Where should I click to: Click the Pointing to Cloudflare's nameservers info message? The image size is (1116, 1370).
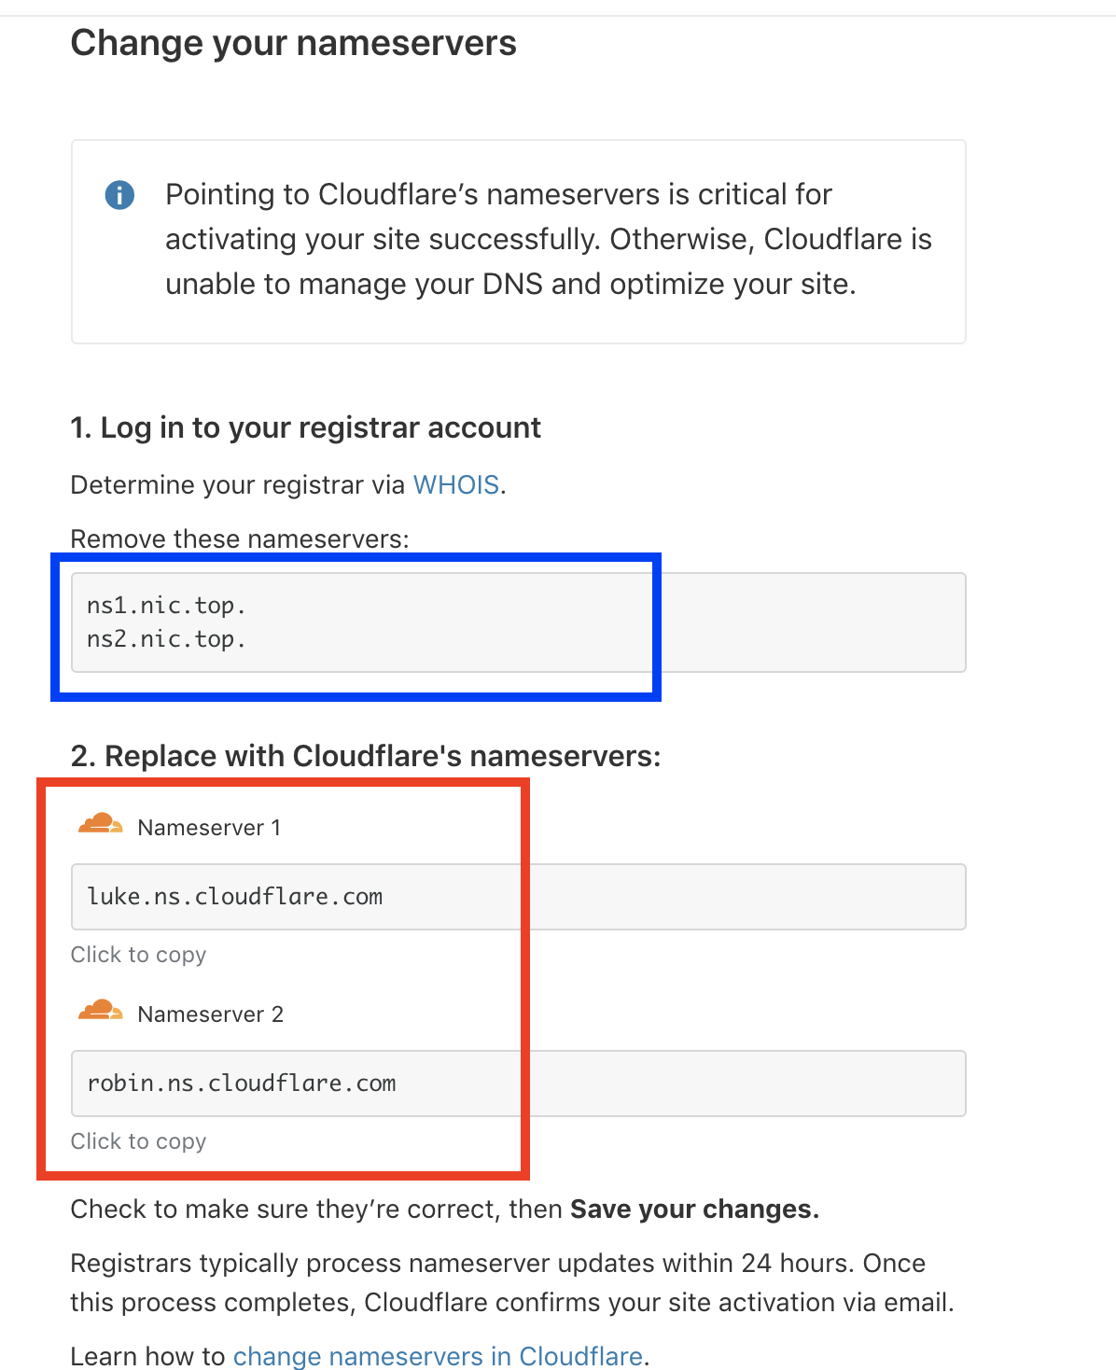pyautogui.click(x=549, y=239)
